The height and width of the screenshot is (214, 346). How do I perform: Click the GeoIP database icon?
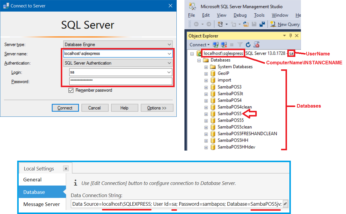[213, 74]
